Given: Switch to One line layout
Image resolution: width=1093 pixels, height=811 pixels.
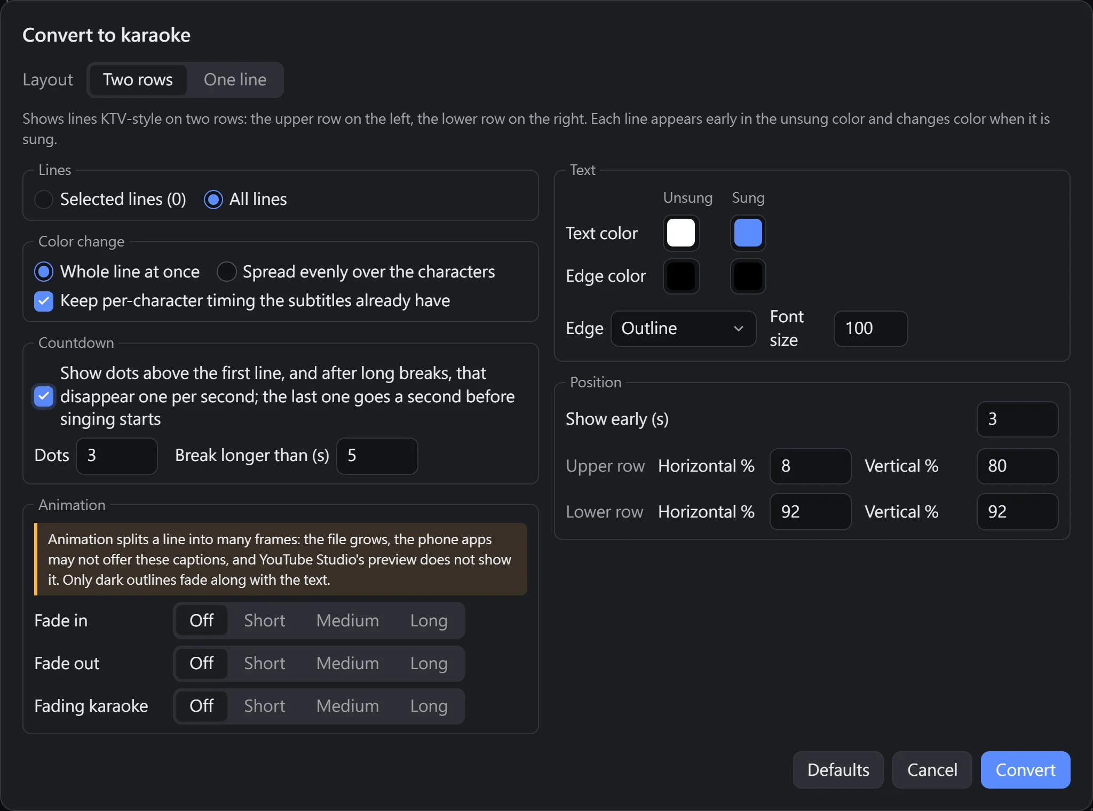Looking at the screenshot, I should click(235, 80).
